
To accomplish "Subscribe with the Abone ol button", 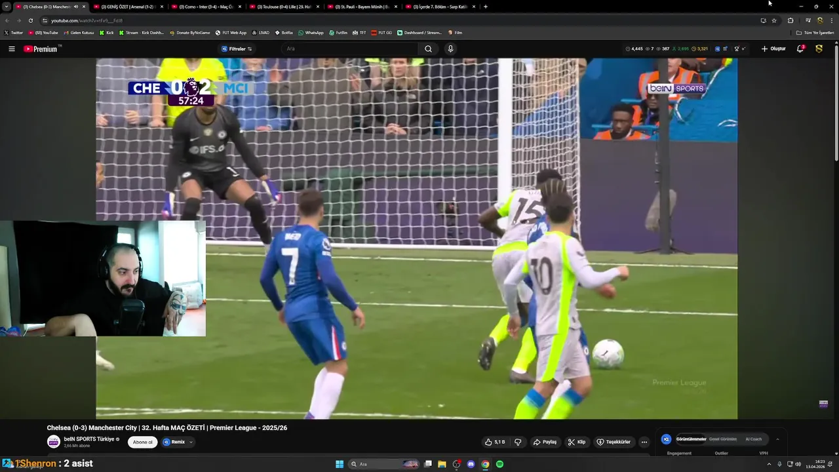I will pos(142,442).
